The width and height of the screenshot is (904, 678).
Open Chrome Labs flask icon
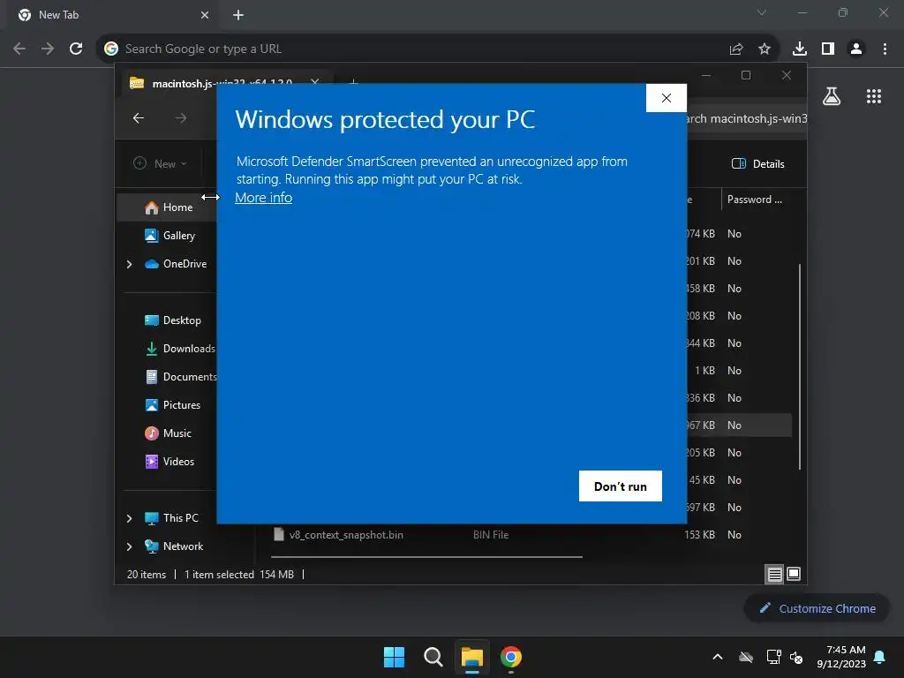tap(832, 96)
